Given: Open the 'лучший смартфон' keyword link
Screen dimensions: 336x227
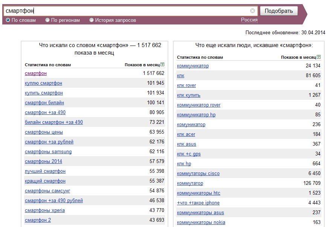Looking at the screenshot, I should click(x=45, y=171).
